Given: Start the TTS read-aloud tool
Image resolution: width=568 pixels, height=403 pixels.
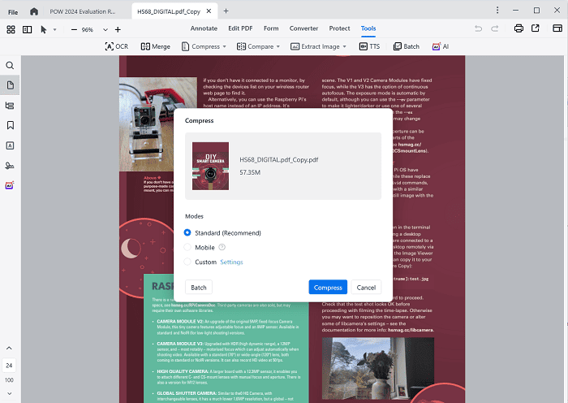Looking at the screenshot, I should click(369, 46).
